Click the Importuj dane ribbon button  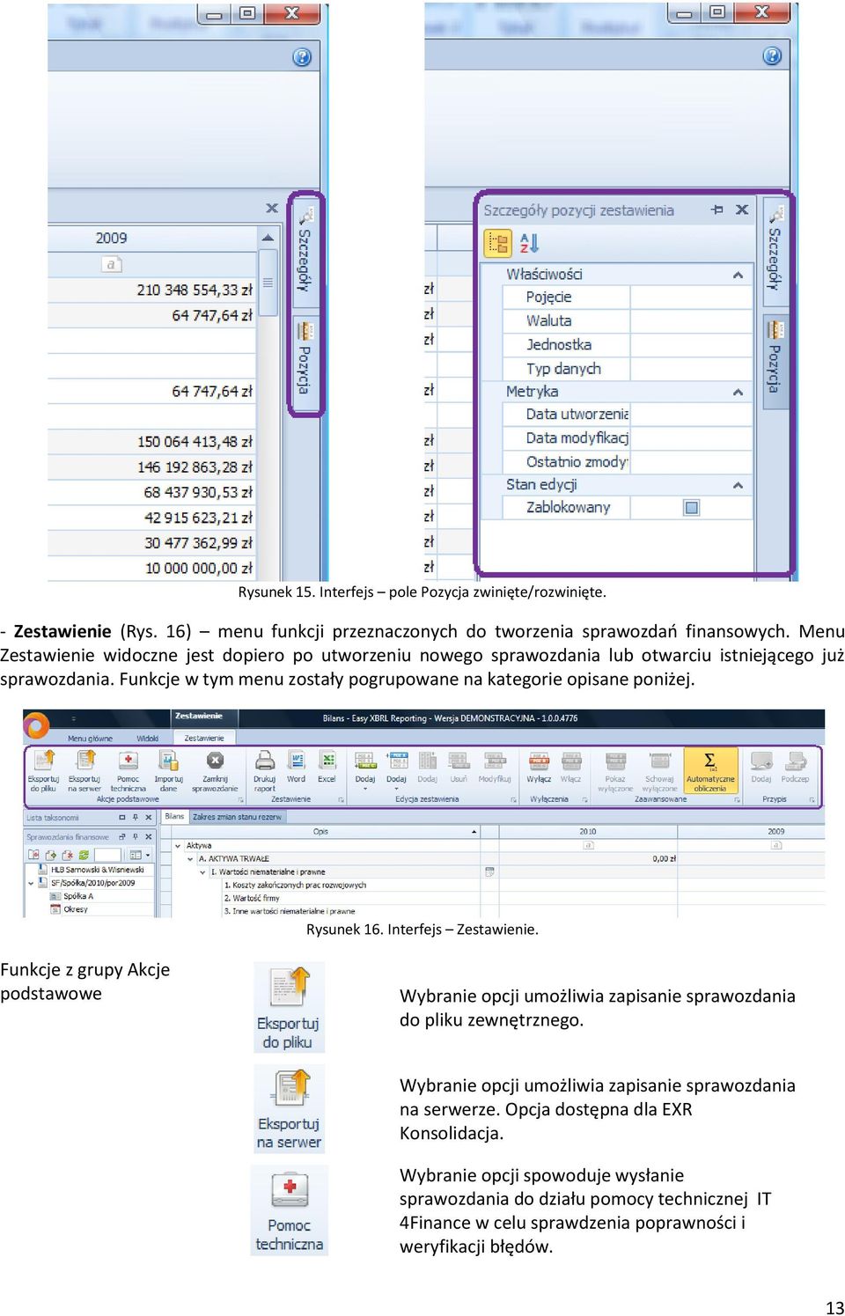click(168, 770)
